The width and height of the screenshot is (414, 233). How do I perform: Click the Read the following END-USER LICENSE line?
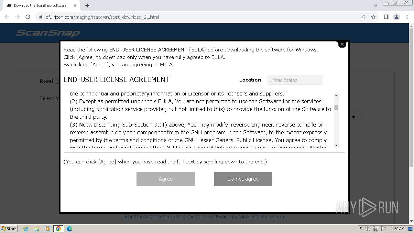191,50
